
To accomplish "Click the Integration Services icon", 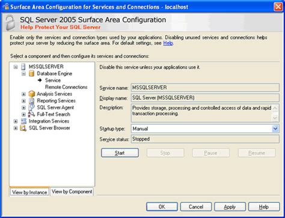I will [23, 121].
